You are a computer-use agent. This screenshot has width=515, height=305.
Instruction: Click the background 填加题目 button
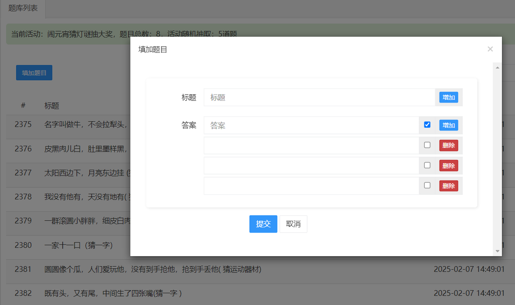point(34,73)
